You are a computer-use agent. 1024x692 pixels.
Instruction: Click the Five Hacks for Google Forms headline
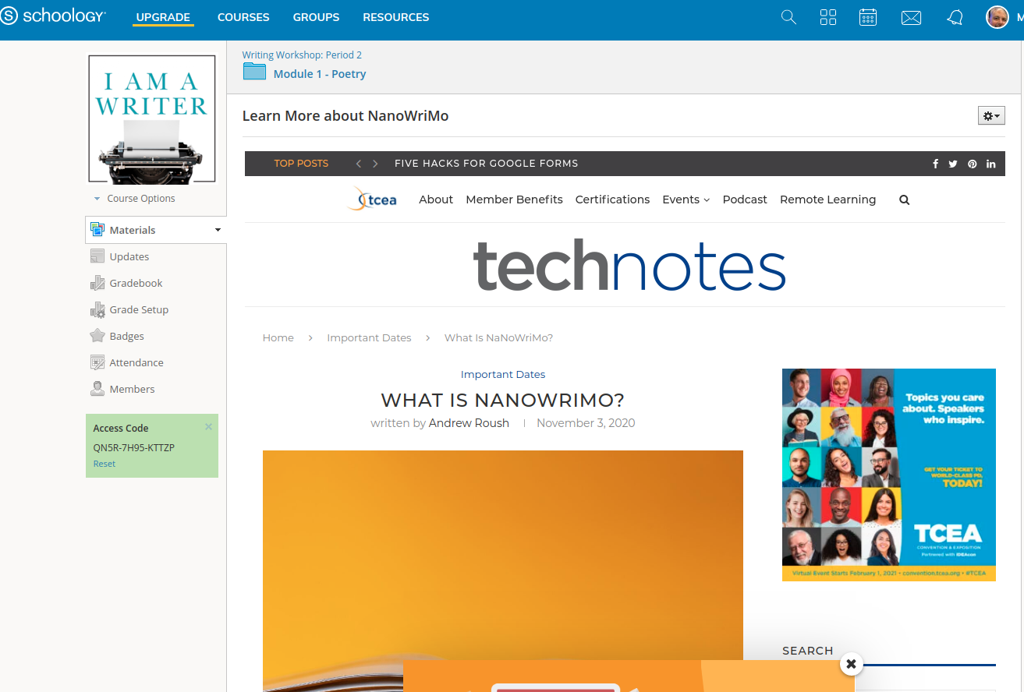click(486, 164)
